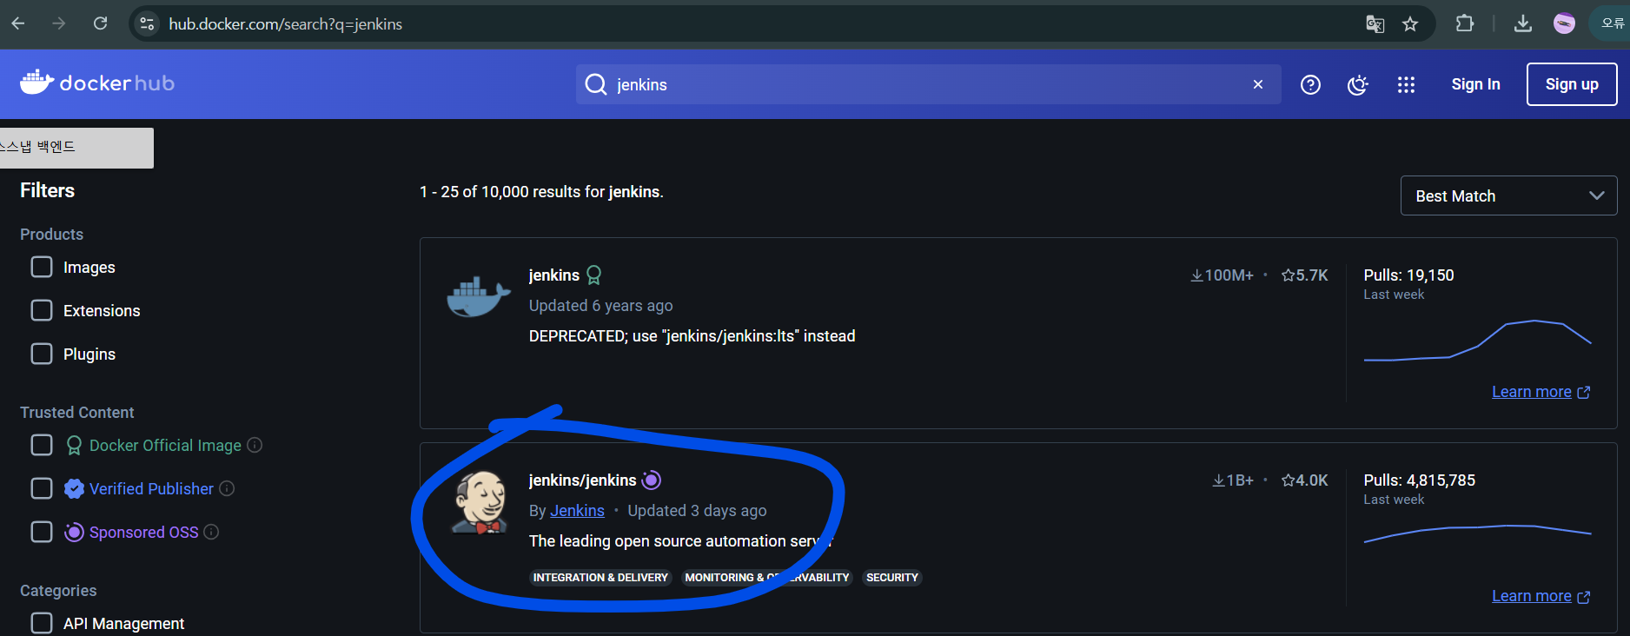Reload the Docker Hub page
The height and width of the screenshot is (636, 1630).
(101, 23)
